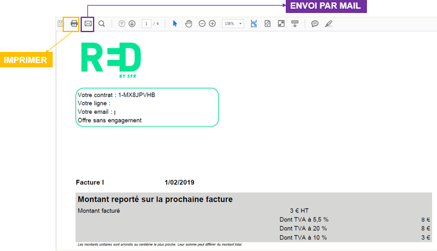Click the fit full page icon
This screenshot has width=437, height=251.
point(268,24)
